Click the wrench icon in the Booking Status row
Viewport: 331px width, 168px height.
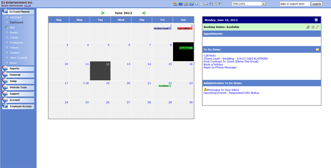pos(317,27)
